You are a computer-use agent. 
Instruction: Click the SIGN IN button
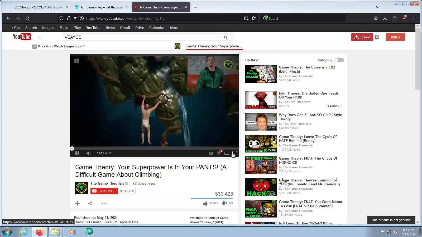[395, 37]
